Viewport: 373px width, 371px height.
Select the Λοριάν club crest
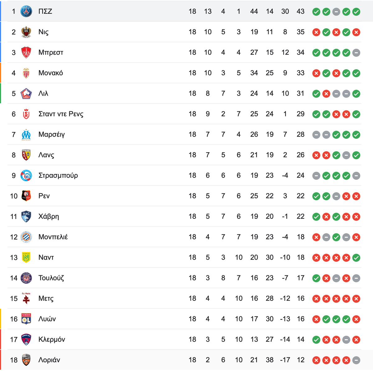(26, 360)
